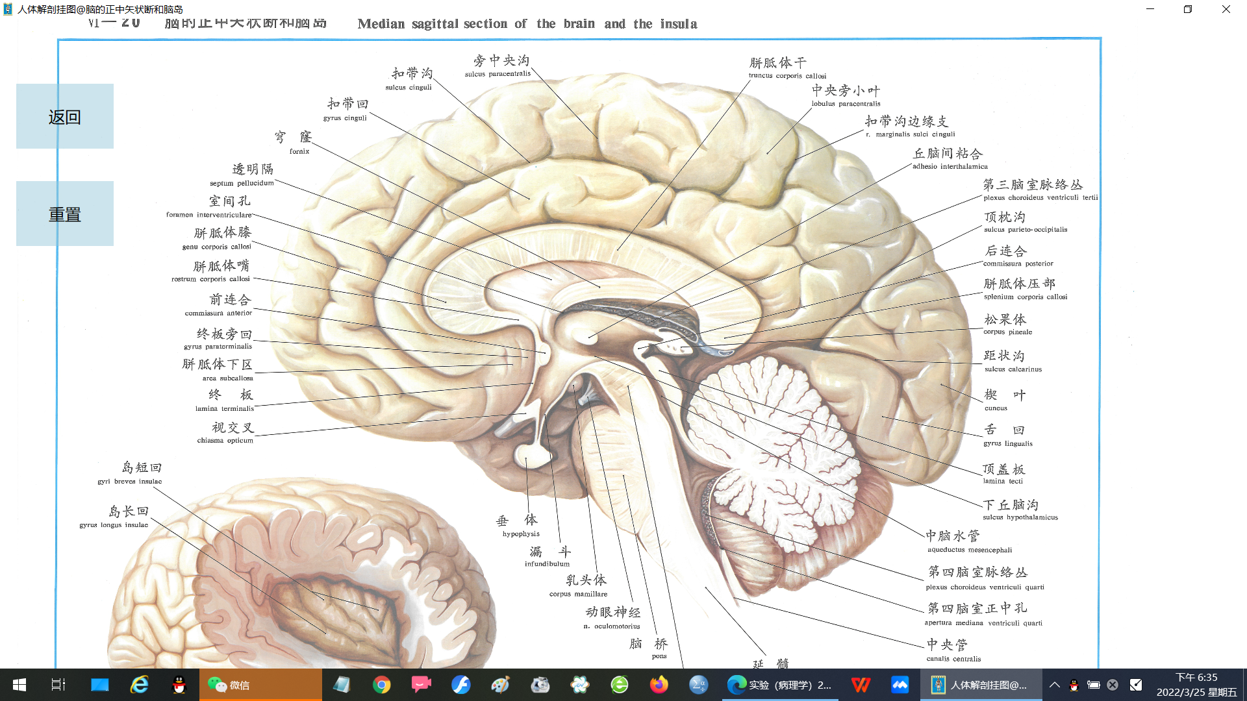
Task: Select the 人体解剖挂图 taskbar window
Action: tap(981, 685)
